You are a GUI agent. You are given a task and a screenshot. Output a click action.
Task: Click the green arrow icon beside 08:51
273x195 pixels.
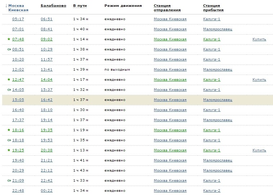(x=9, y=49)
